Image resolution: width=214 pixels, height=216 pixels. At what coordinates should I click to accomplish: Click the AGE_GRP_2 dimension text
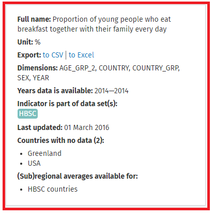tap(78, 68)
